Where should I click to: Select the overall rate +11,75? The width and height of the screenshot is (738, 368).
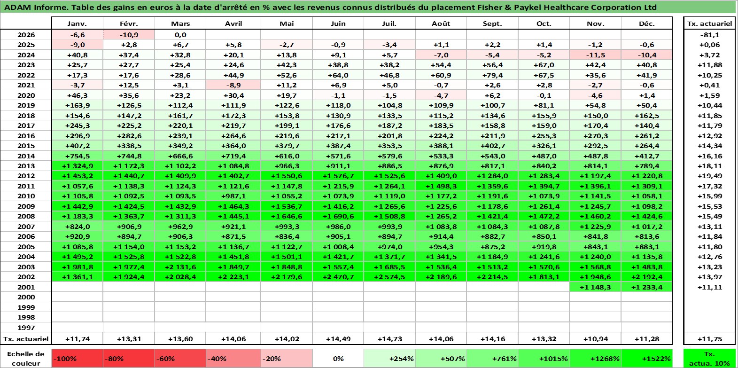(x=709, y=339)
